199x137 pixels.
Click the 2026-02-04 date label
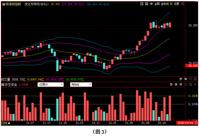pos(185,123)
